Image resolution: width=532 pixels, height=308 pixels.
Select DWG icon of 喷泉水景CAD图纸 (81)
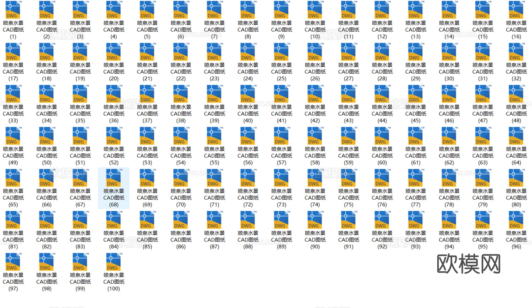(x=13, y=220)
